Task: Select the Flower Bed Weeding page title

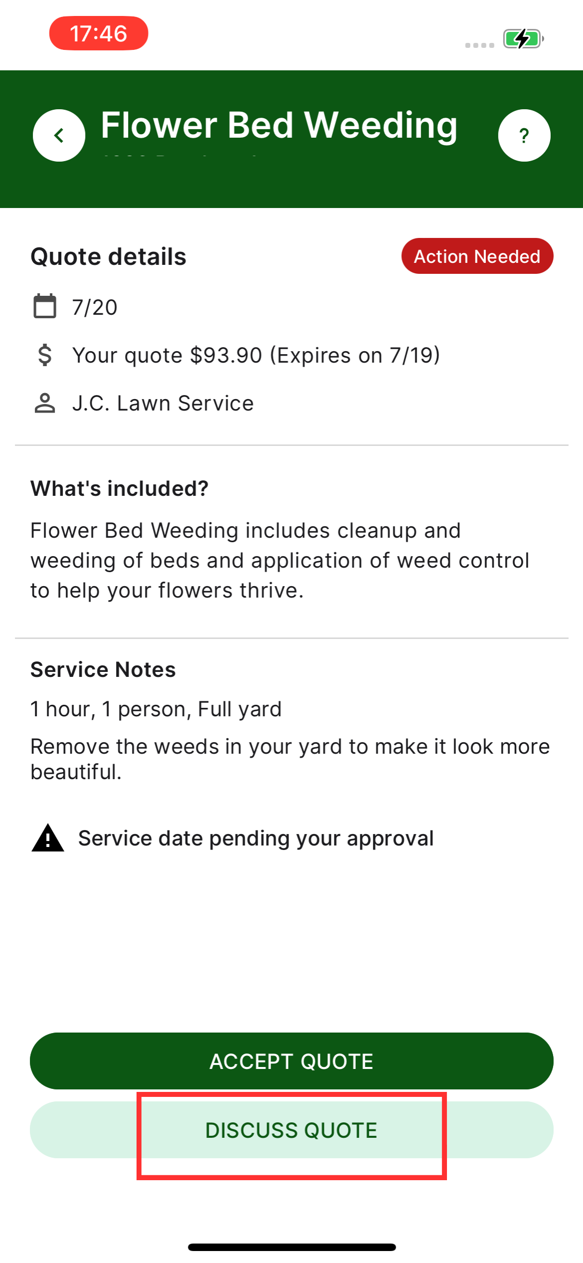Action: point(279,125)
